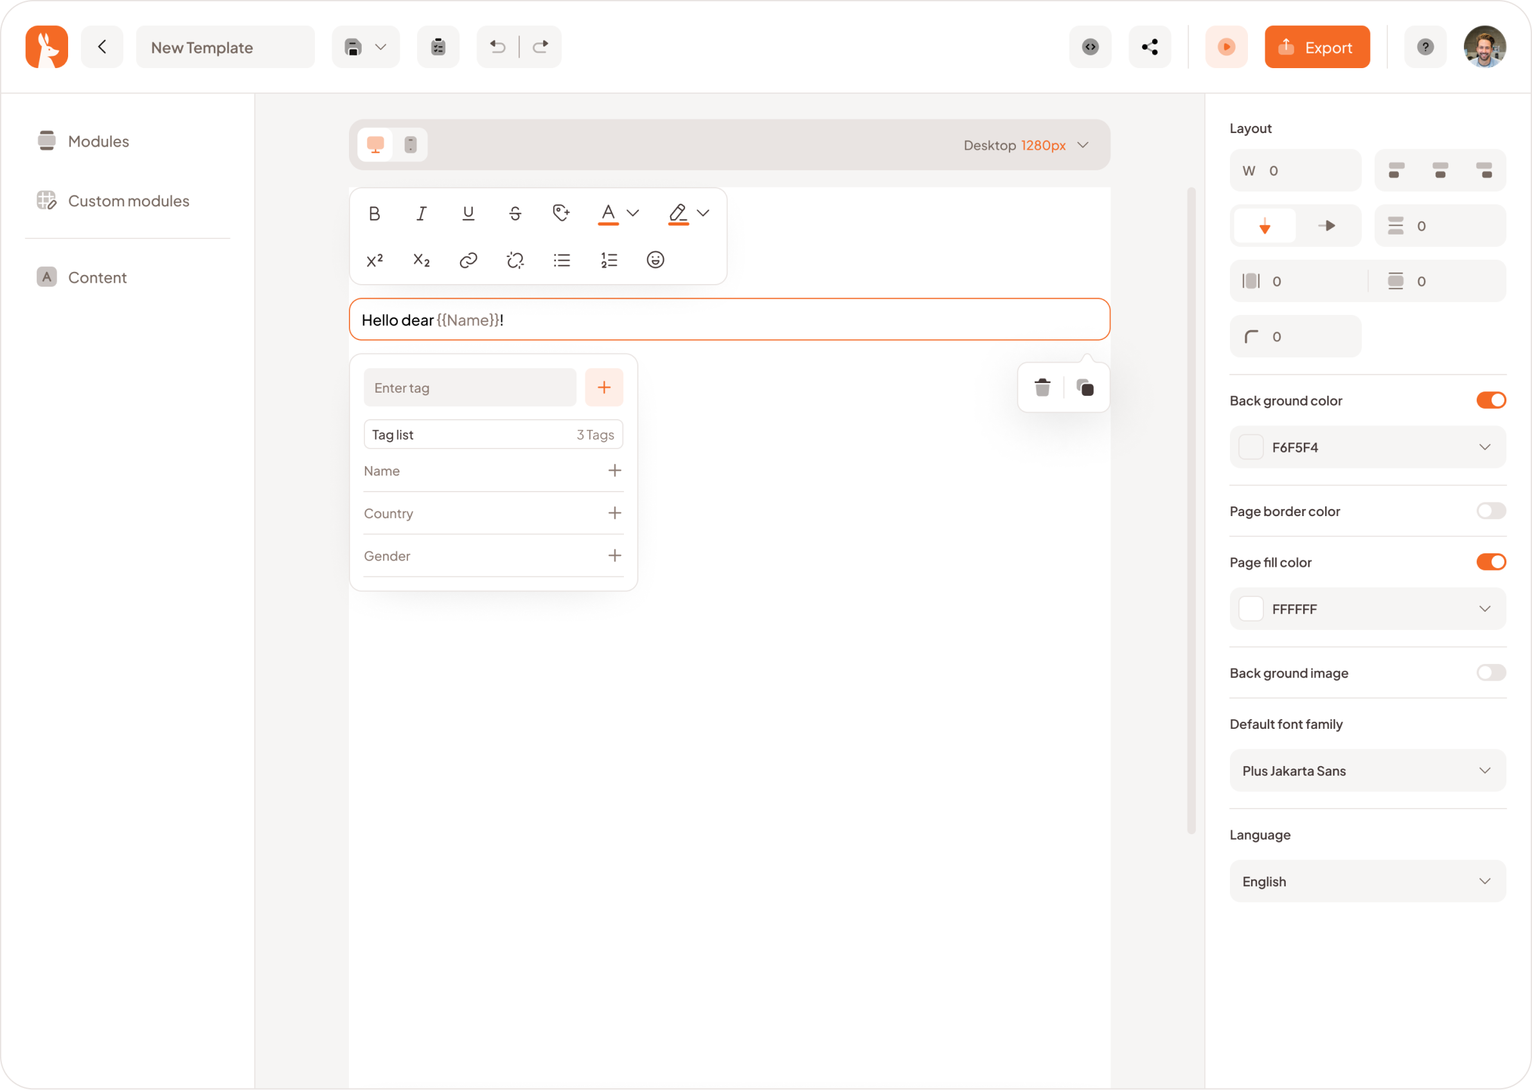The image size is (1532, 1090).
Task: Click the add tag icon in toolbar
Action: 562,213
